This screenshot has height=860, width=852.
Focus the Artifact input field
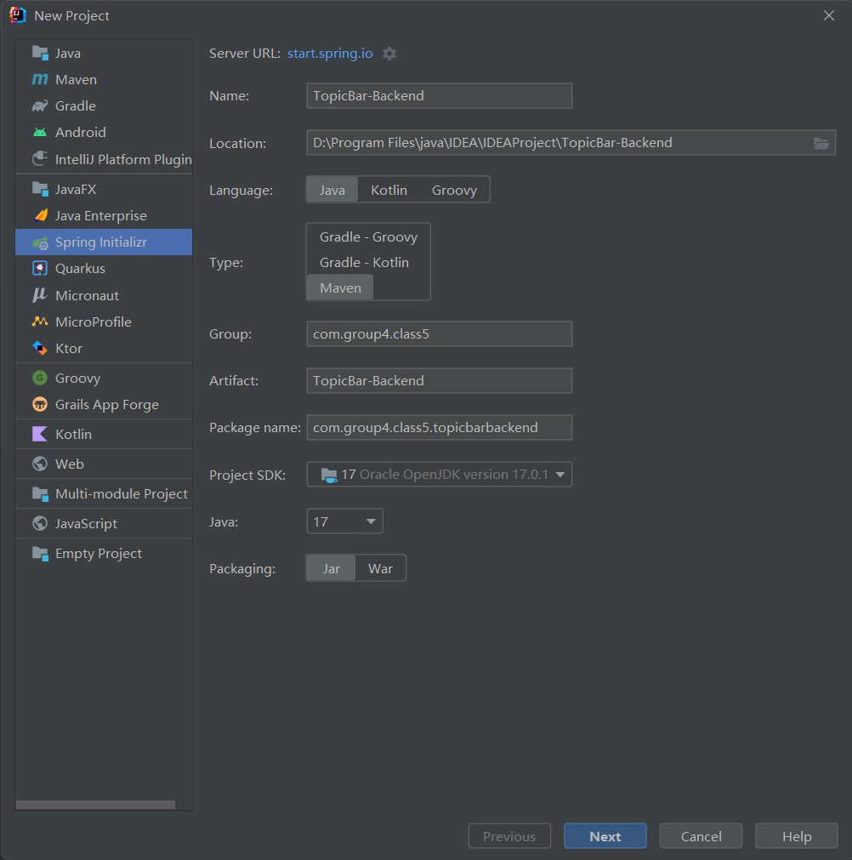coord(439,380)
